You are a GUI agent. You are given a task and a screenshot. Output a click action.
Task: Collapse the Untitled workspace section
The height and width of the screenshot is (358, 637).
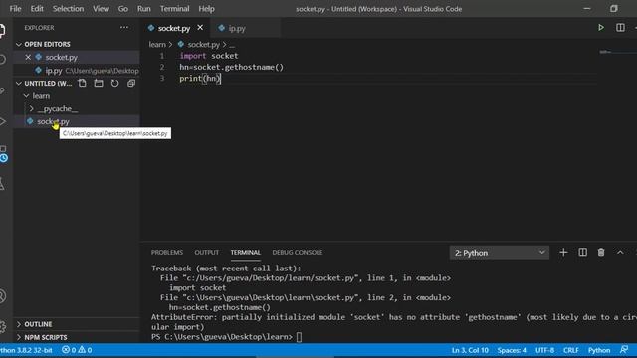[x=19, y=83]
